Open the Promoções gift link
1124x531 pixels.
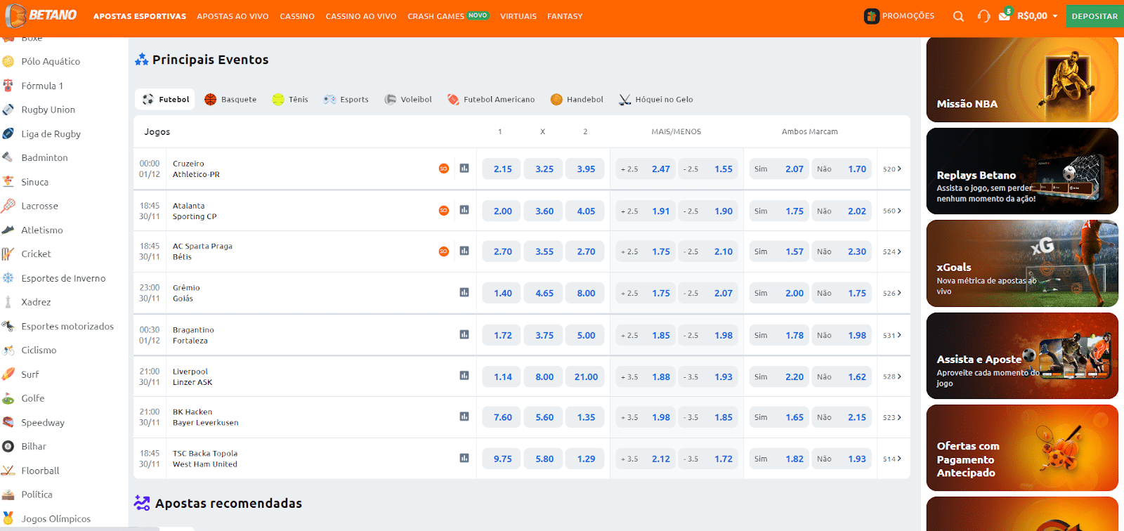[899, 16]
